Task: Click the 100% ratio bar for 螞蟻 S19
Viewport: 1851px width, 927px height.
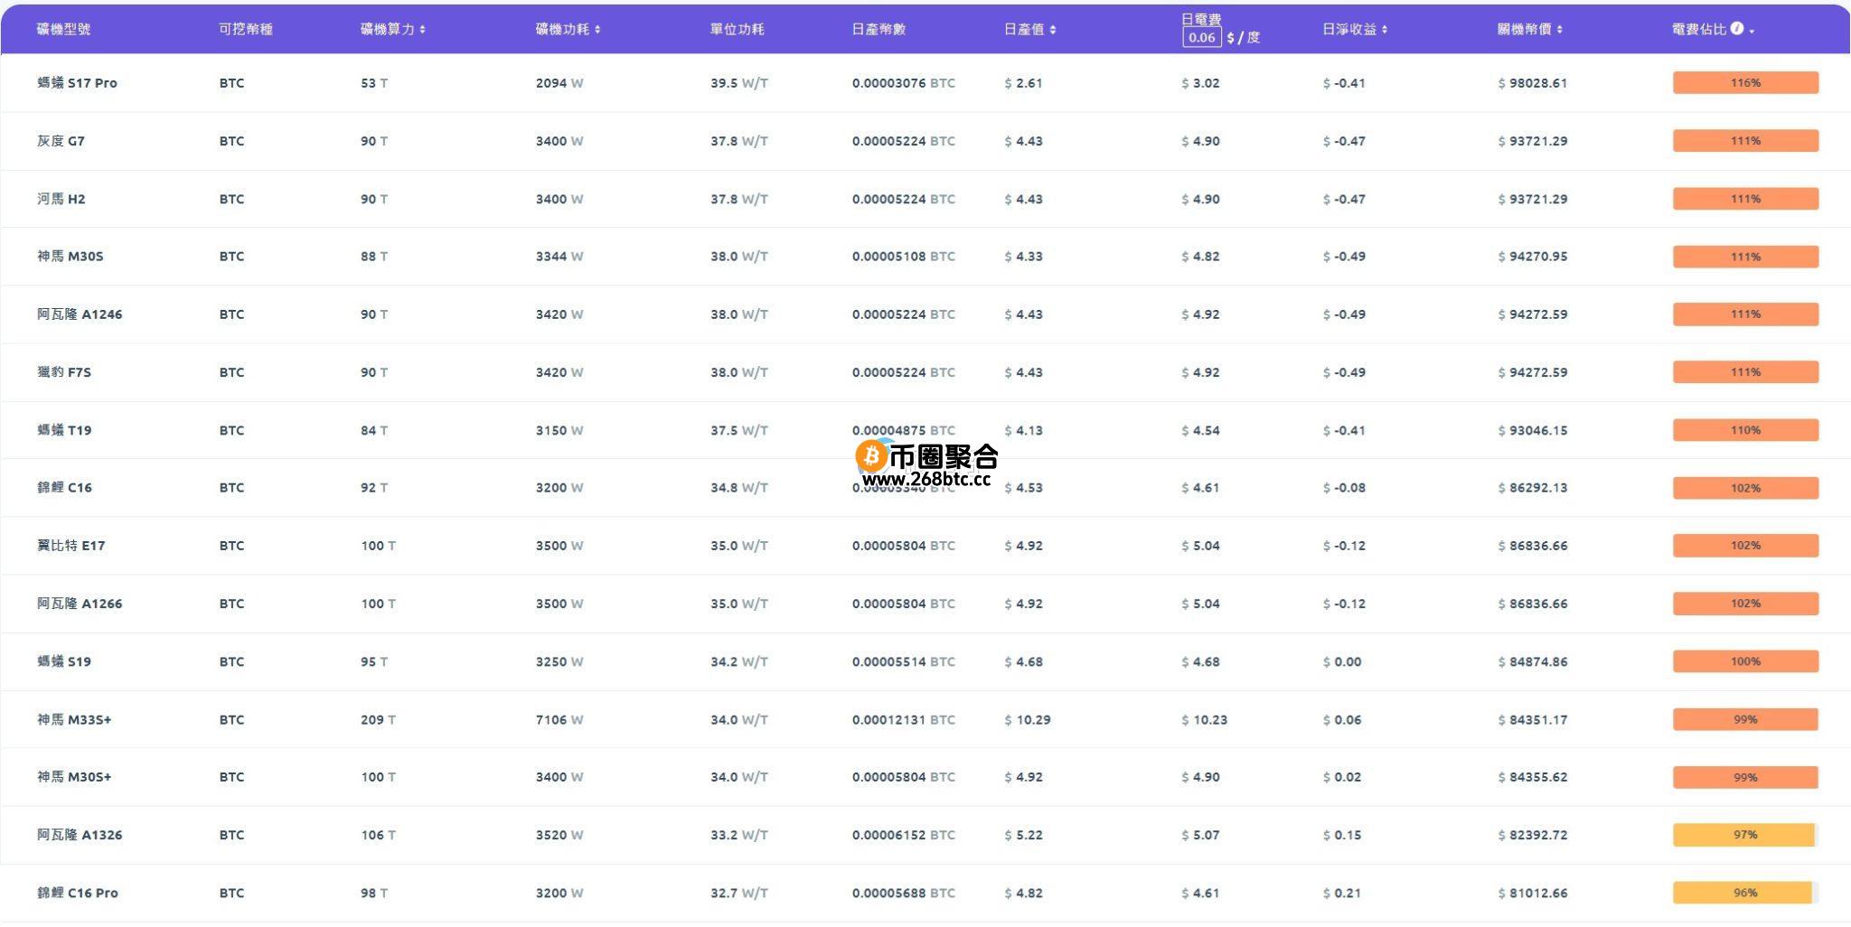Action: (1744, 662)
